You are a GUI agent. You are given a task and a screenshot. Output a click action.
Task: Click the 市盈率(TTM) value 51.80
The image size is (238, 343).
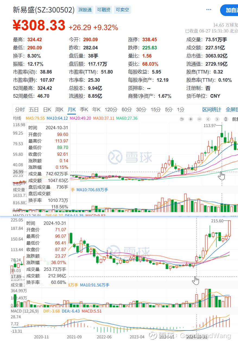tap(106, 72)
